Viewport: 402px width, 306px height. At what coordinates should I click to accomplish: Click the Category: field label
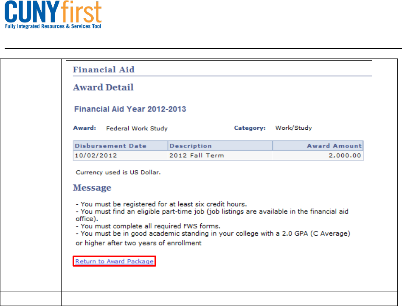coord(250,128)
